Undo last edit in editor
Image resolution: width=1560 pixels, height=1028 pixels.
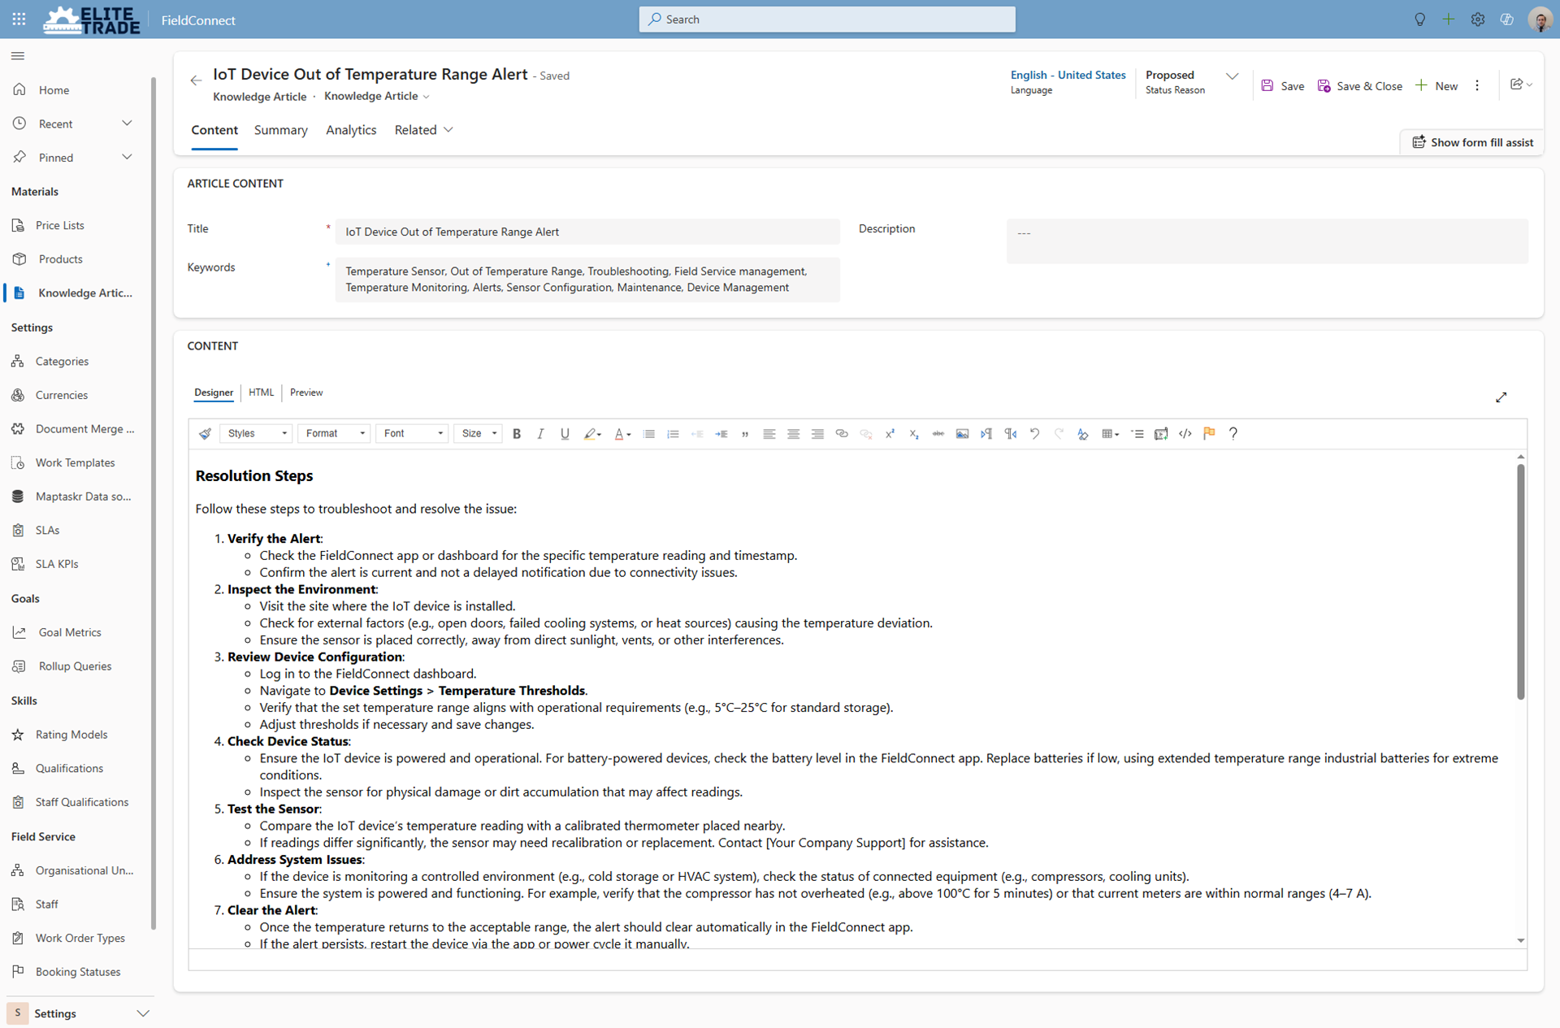pyautogui.click(x=1034, y=434)
